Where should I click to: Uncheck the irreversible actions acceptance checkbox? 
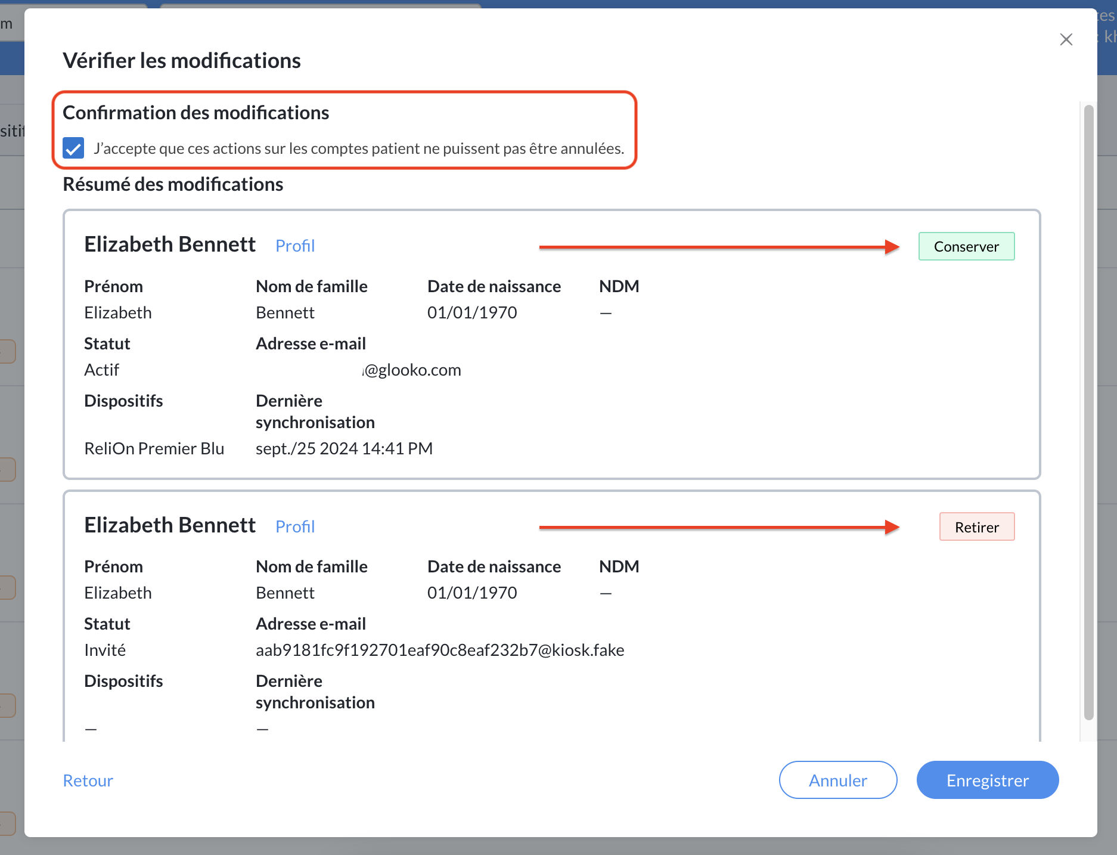[73, 148]
